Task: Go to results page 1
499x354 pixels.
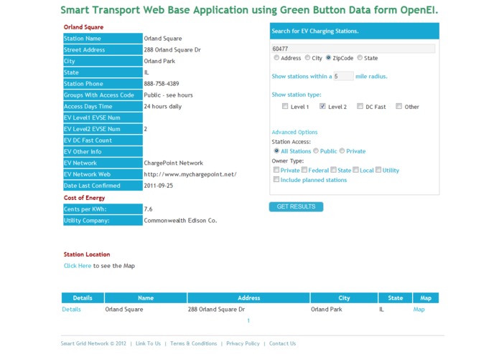Action: pos(248,320)
